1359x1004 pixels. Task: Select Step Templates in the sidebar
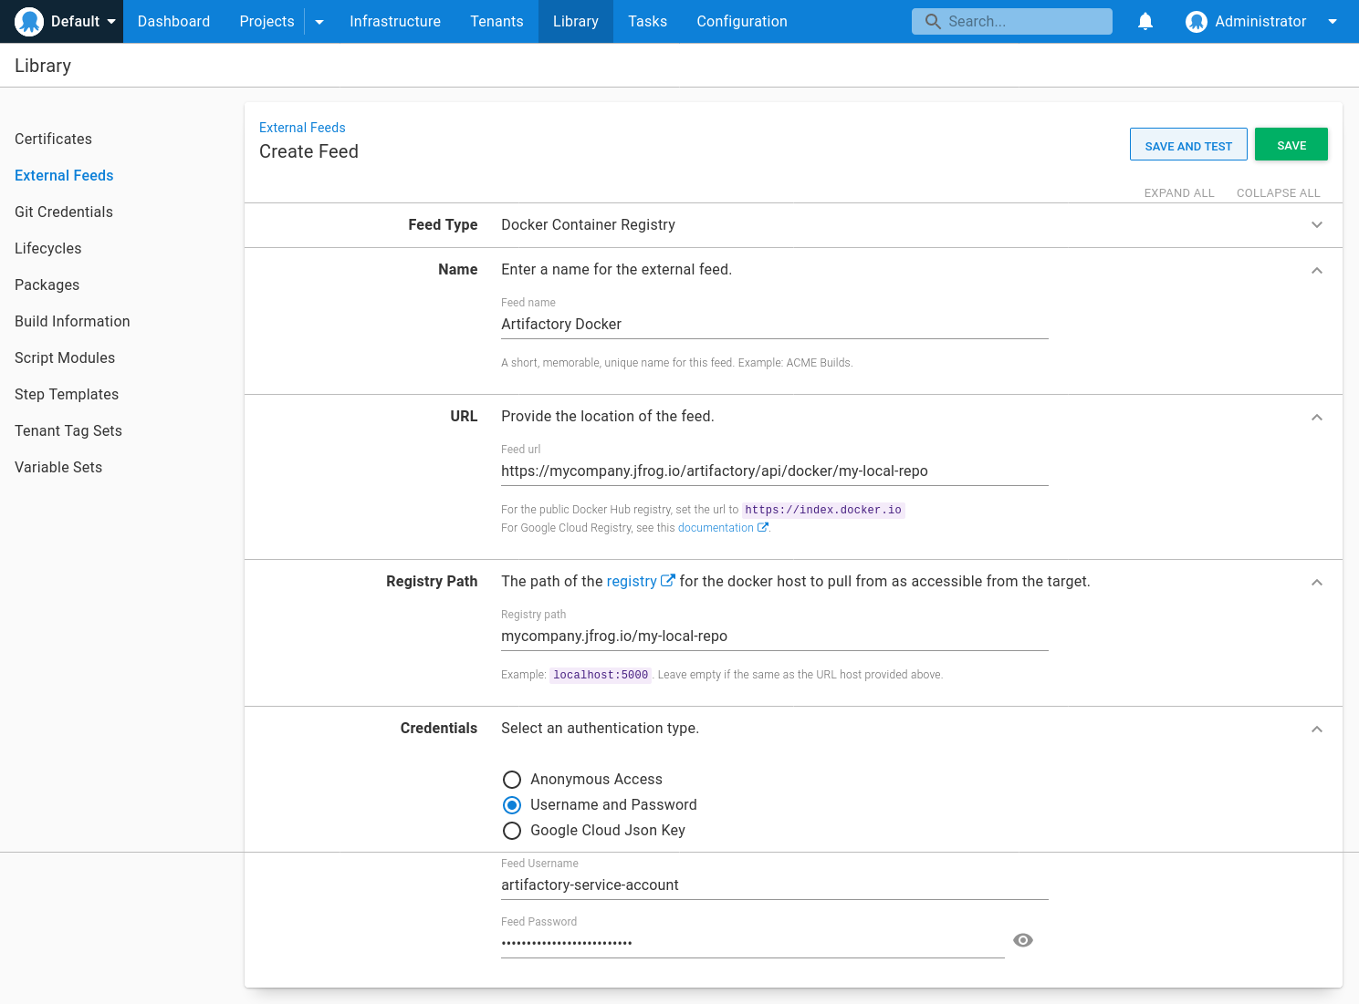tap(67, 394)
